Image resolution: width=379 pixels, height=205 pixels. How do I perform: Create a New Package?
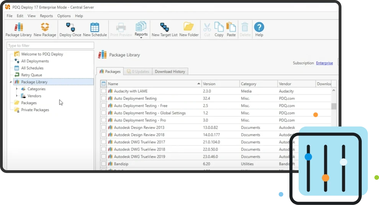[45, 30]
